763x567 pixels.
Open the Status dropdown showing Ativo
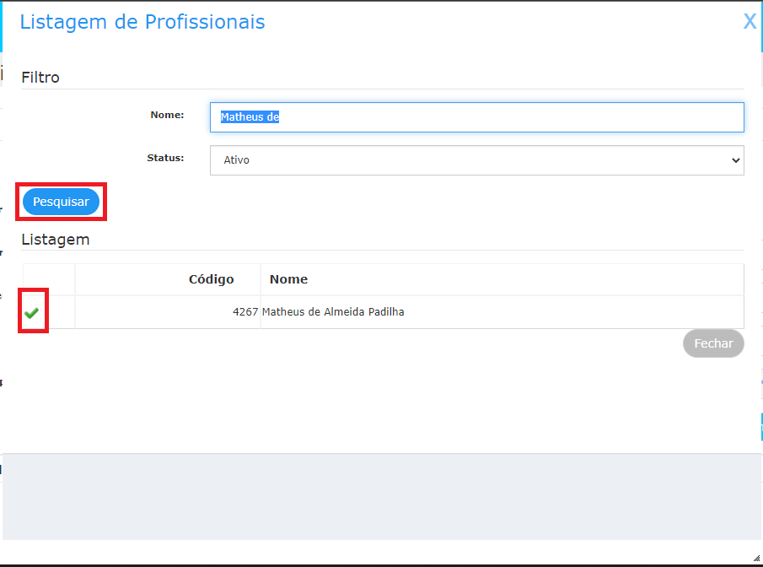477,160
